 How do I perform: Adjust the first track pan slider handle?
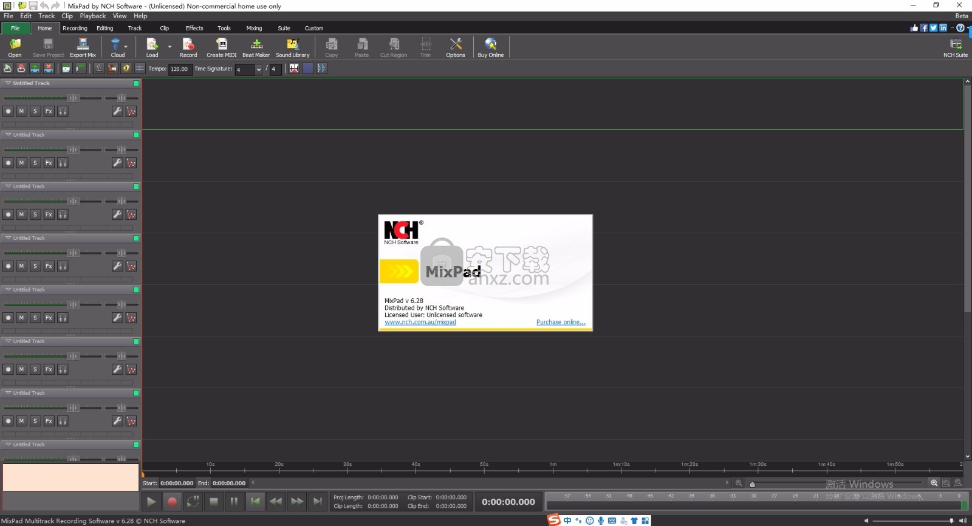(122, 98)
